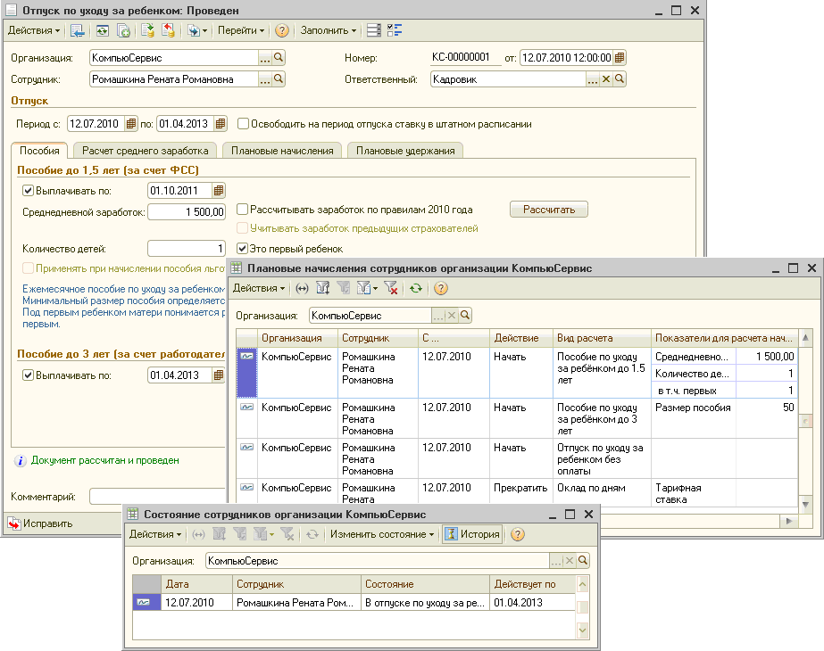Switch to Расчет среднего заработка tab
The image size is (824, 651).
[145, 151]
